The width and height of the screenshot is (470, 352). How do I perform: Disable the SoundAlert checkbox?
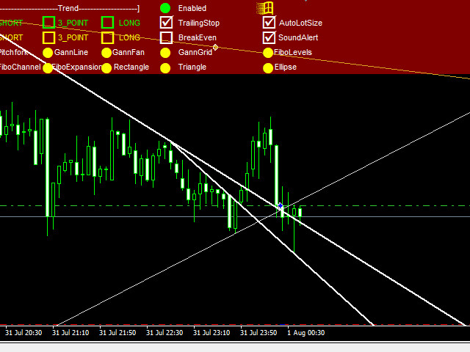(269, 37)
